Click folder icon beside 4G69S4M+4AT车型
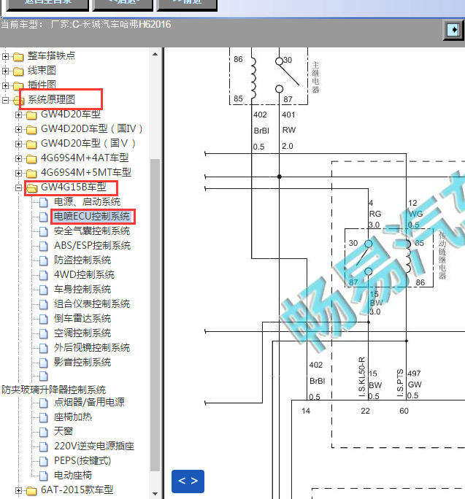This screenshot has height=499, width=465. (x=31, y=159)
